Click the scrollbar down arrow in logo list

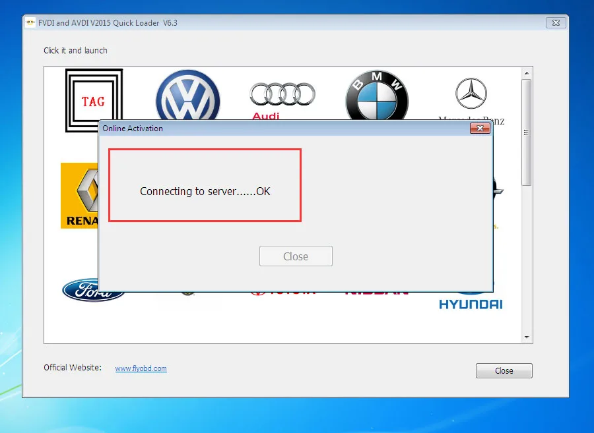click(x=527, y=337)
